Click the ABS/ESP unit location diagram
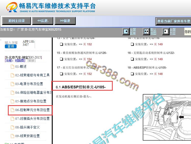Viewport: 191px width, 144px height. click(x=167, y=117)
